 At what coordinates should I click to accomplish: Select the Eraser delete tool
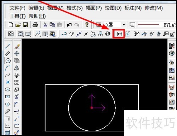pyautogui.click(x=17, y=46)
